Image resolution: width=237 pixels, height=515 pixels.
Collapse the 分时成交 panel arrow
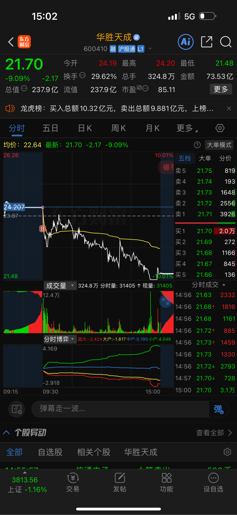(x=224, y=285)
